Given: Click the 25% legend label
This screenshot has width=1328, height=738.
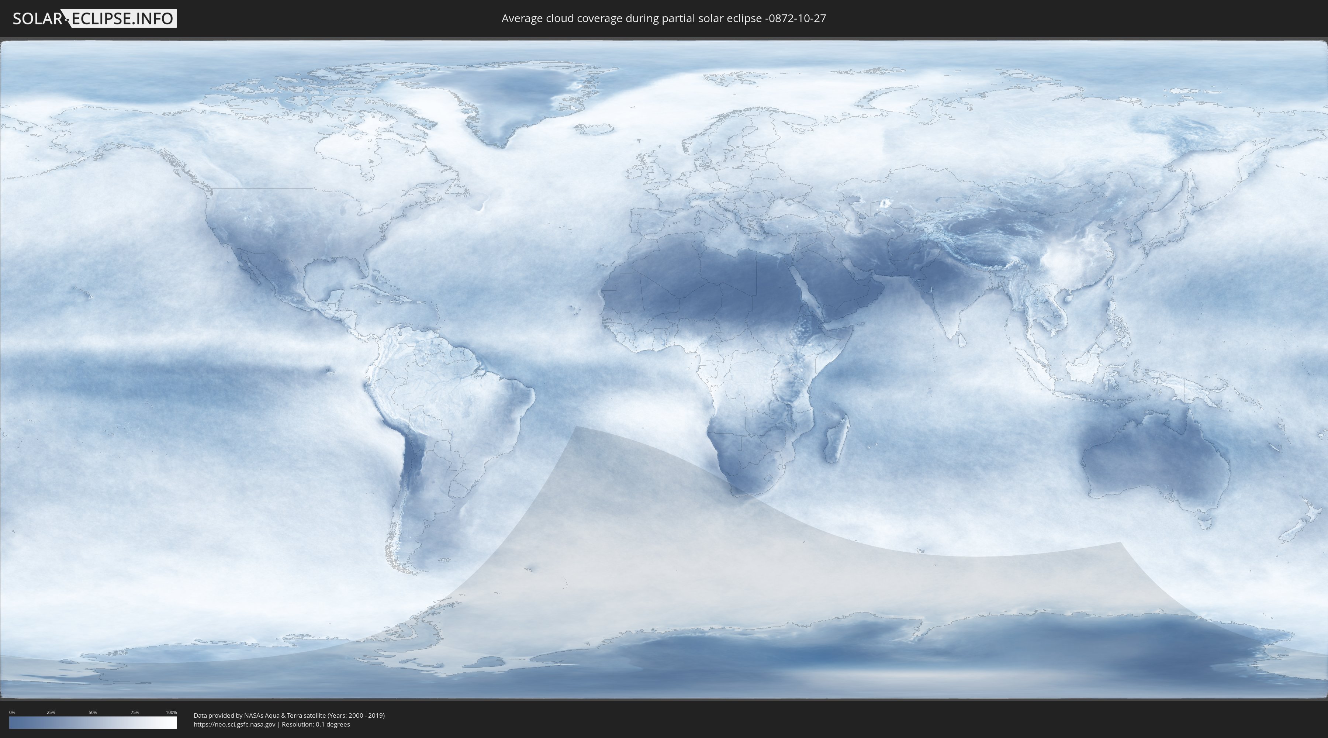Looking at the screenshot, I should pos(51,712).
